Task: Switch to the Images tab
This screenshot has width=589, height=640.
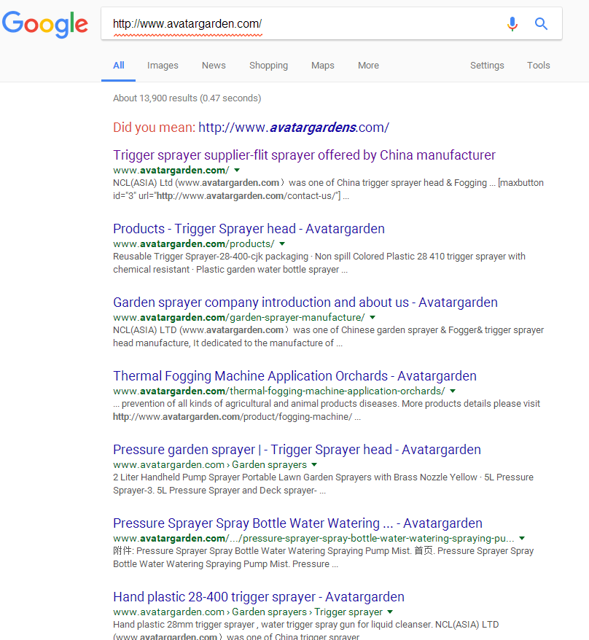Action: coord(163,66)
